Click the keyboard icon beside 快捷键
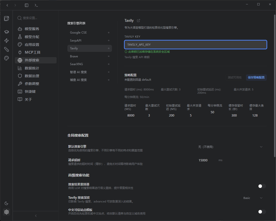The width and height of the screenshot is (276, 221). (20, 91)
